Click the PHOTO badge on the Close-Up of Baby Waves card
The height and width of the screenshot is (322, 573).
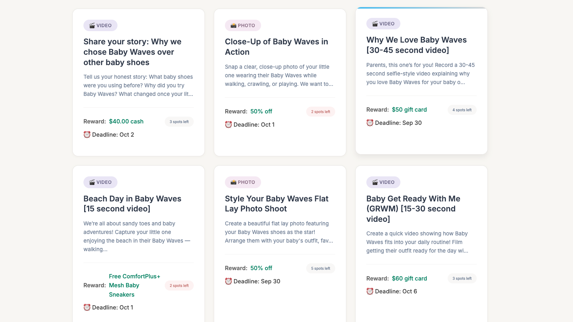pos(243,25)
